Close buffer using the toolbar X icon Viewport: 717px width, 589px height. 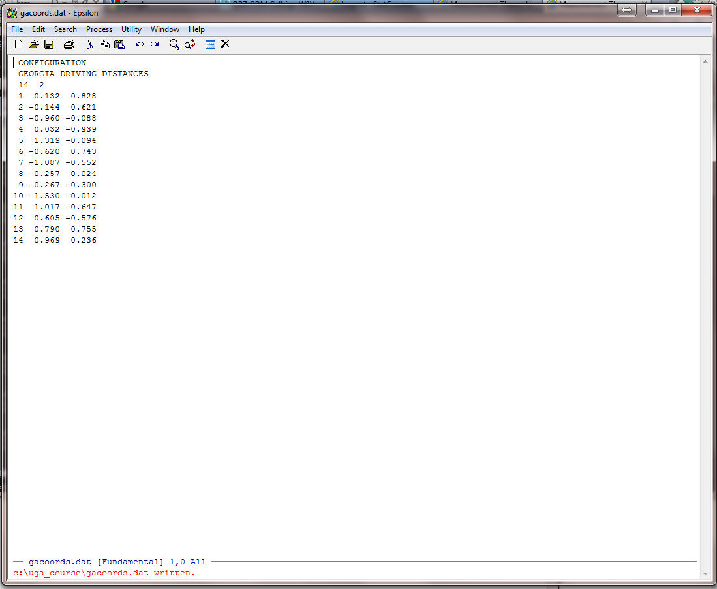click(225, 44)
